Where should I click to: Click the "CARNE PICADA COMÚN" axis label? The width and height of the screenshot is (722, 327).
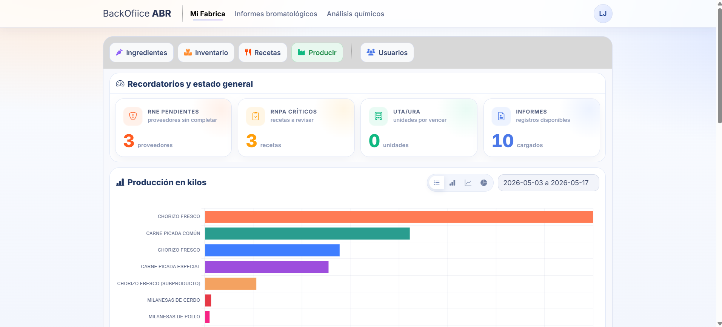[x=173, y=233]
